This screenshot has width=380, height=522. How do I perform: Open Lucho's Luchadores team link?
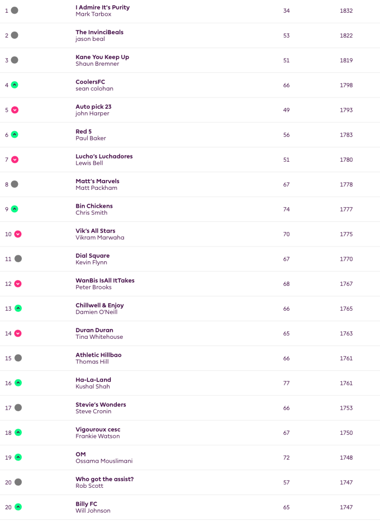[104, 157]
